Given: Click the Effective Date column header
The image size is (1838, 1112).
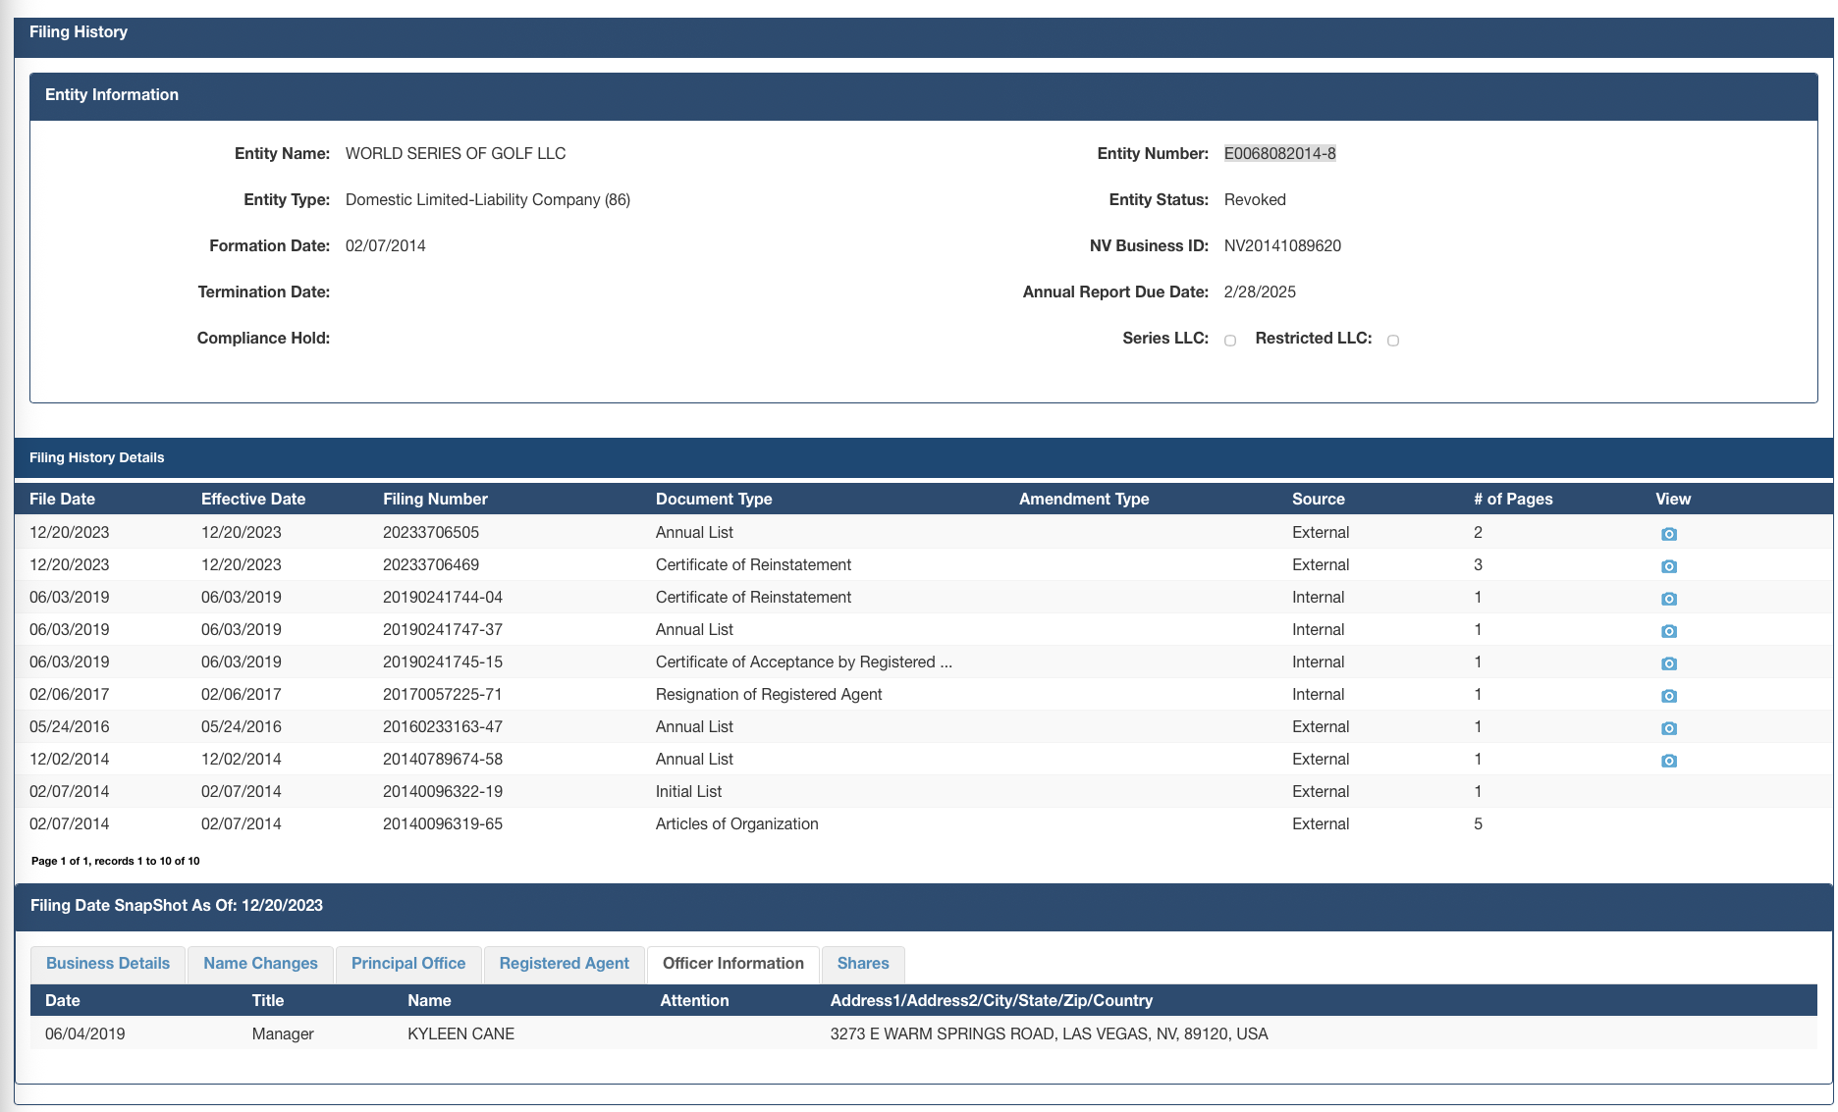Looking at the screenshot, I should [253, 499].
